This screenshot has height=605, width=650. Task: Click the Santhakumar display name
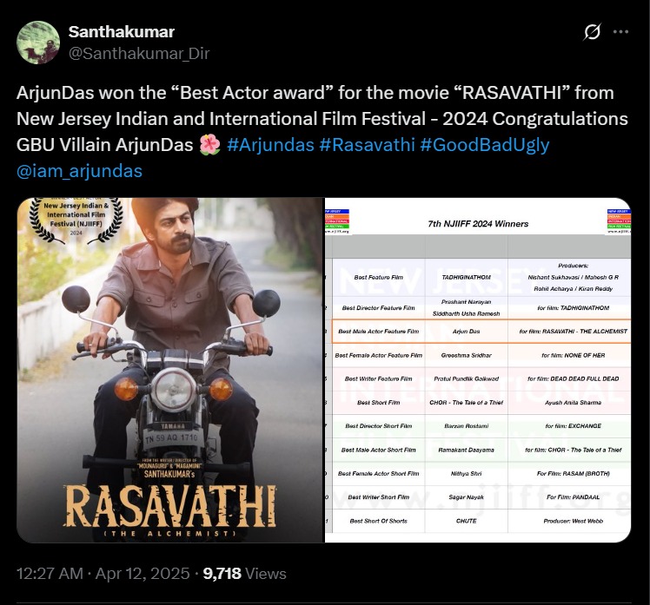(122, 32)
